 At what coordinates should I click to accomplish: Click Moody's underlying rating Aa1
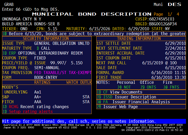[x=38, y=92]
